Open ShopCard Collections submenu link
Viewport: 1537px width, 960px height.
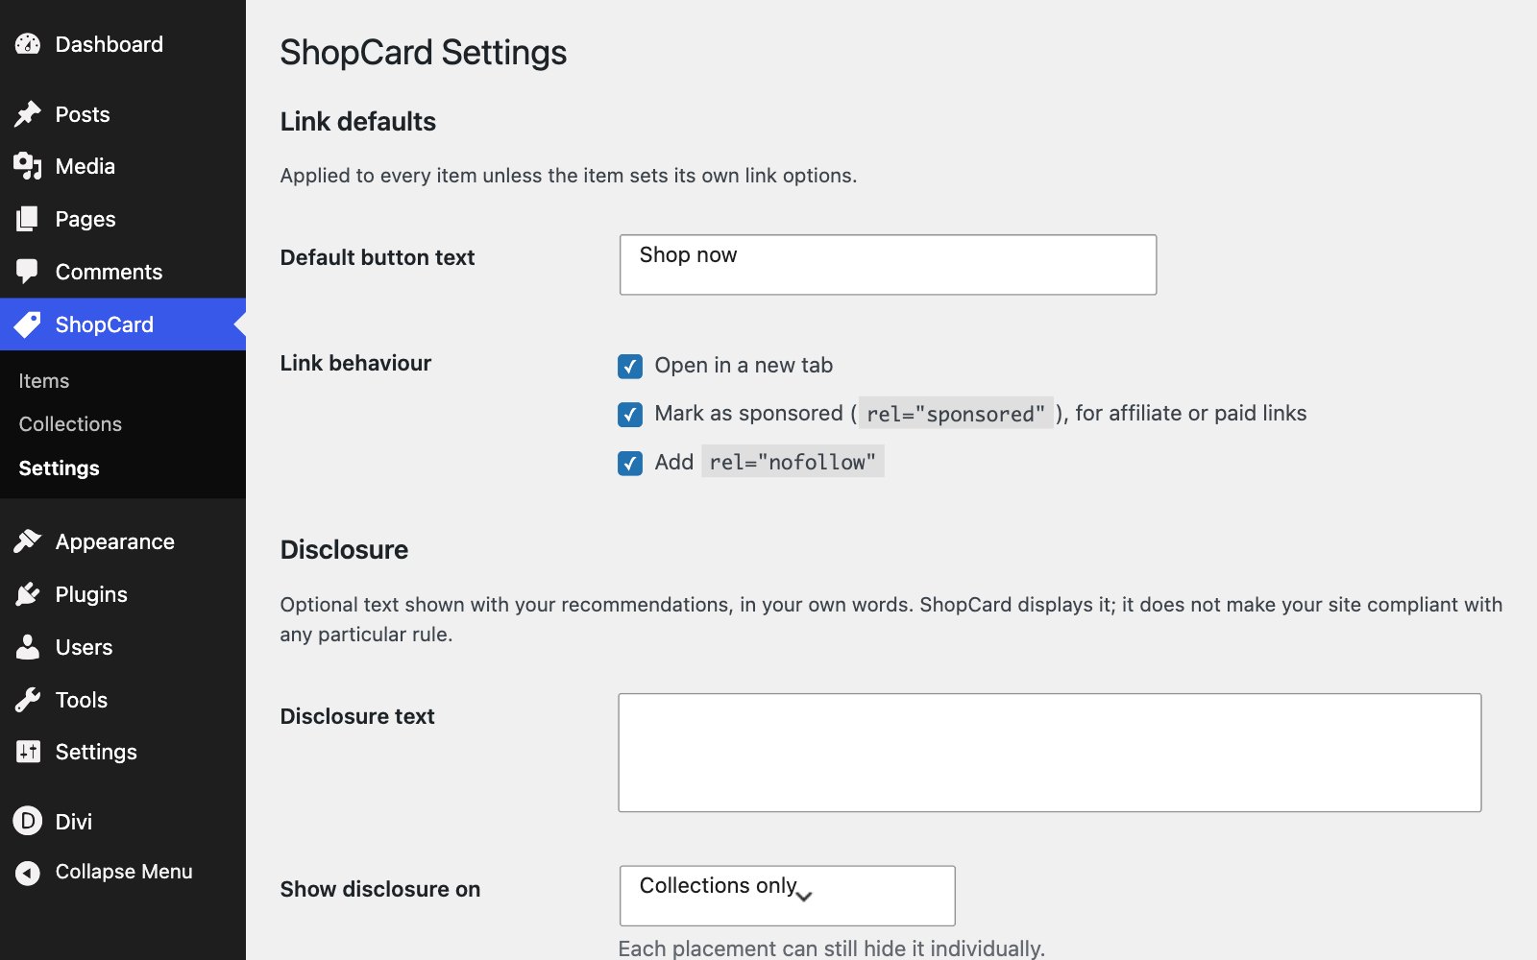click(x=70, y=424)
